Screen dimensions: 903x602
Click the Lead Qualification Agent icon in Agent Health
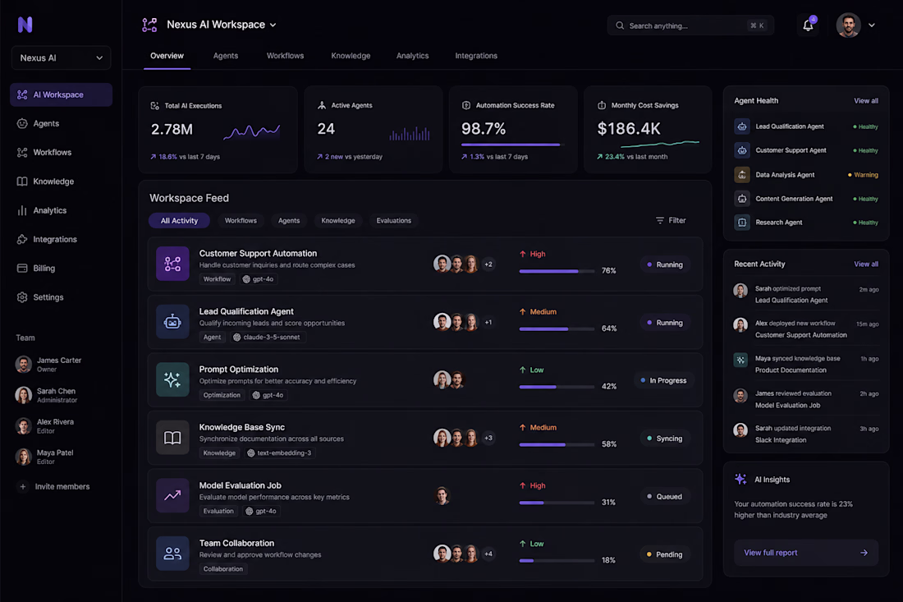point(742,126)
